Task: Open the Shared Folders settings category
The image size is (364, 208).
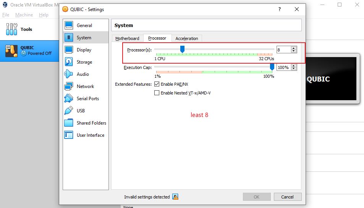Action: (86, 123)
